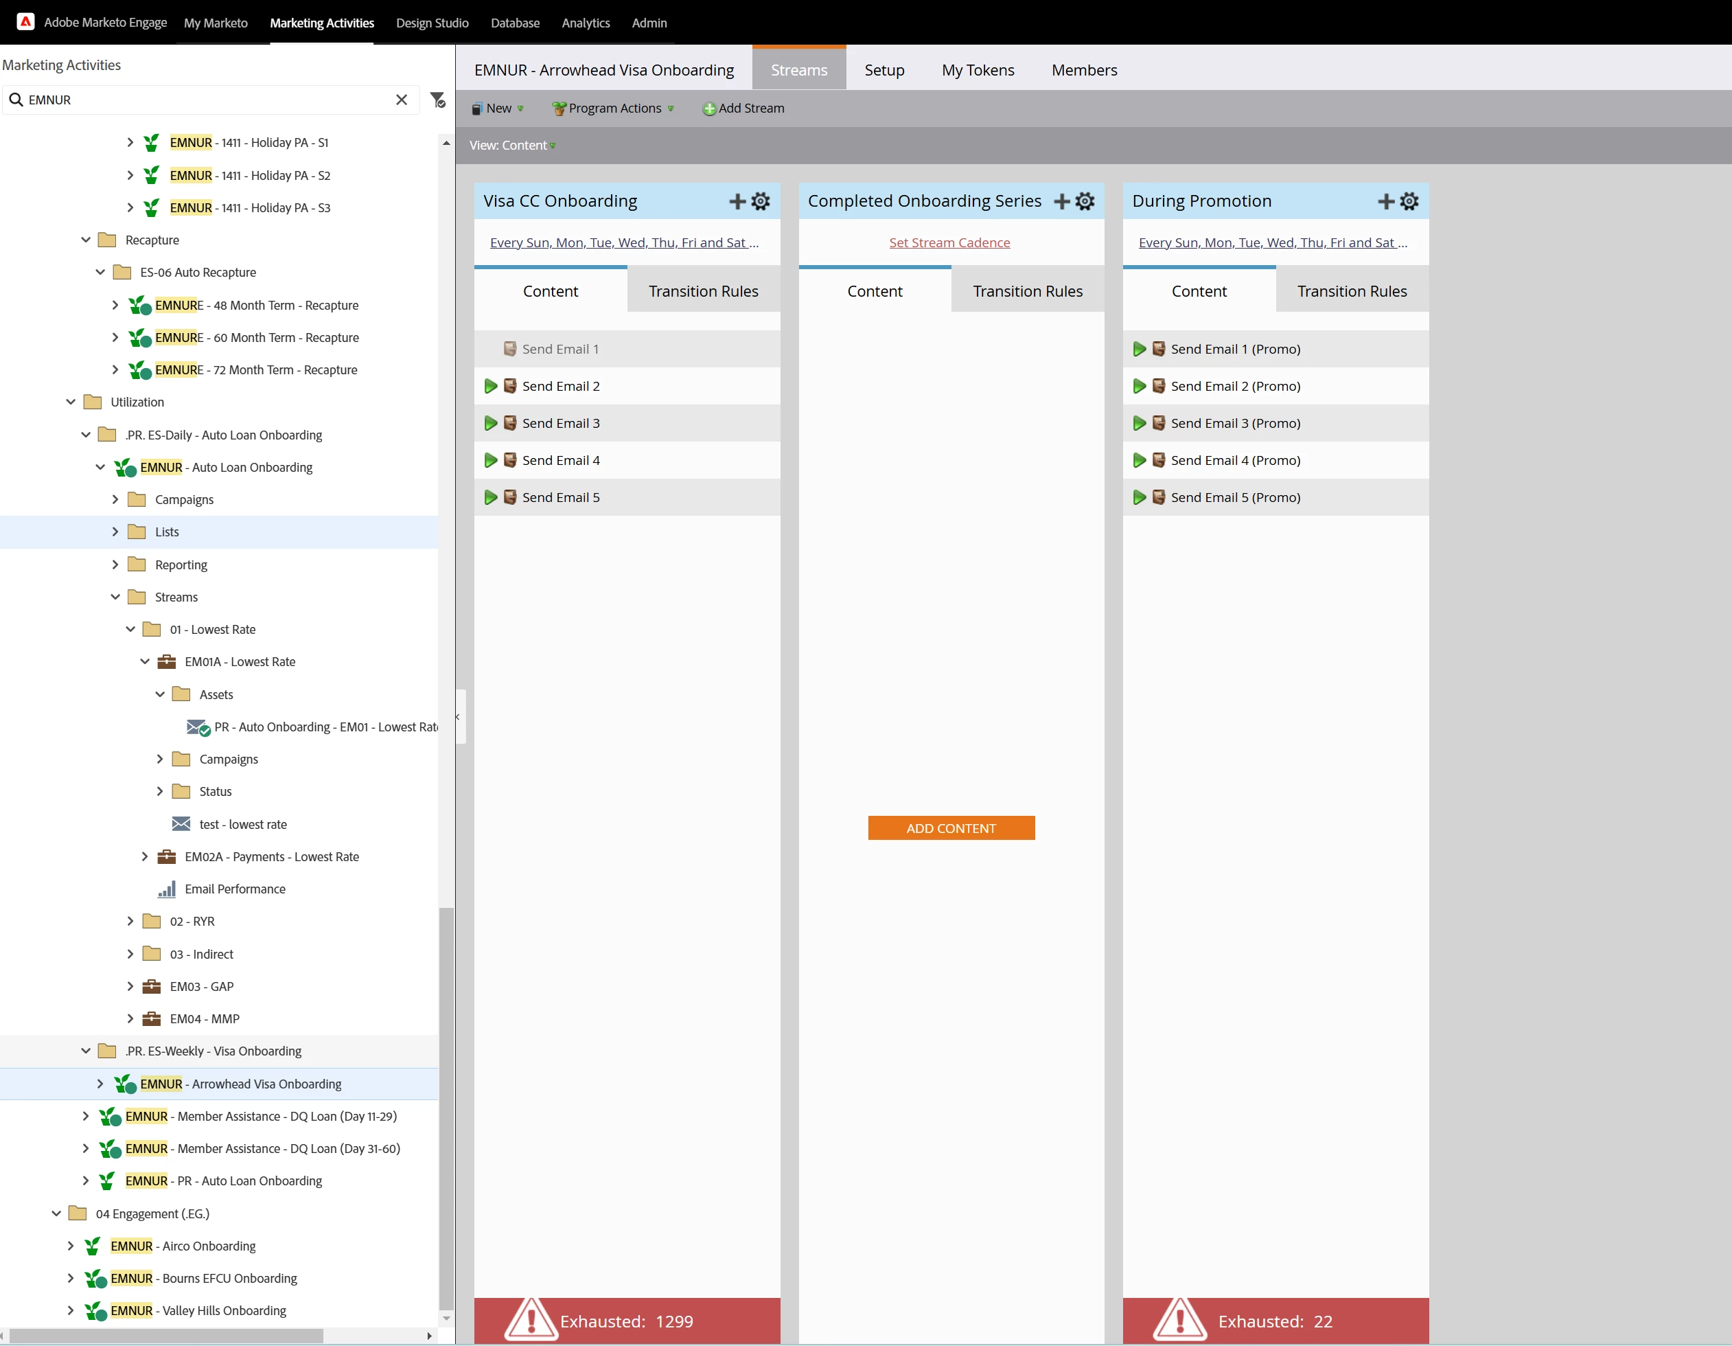The image size is (1732, 1346).
Task: Open the View: Content dropdown
Action: point(512,145)
